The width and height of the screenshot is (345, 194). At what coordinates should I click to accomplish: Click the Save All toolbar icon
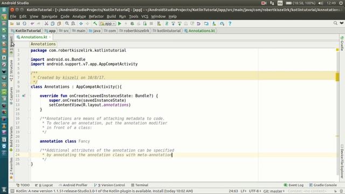(18, 24)
